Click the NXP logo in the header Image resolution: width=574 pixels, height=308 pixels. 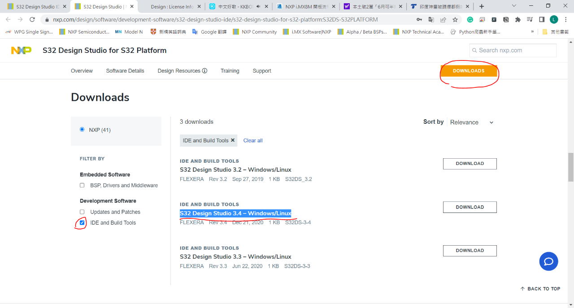point(21,50)
